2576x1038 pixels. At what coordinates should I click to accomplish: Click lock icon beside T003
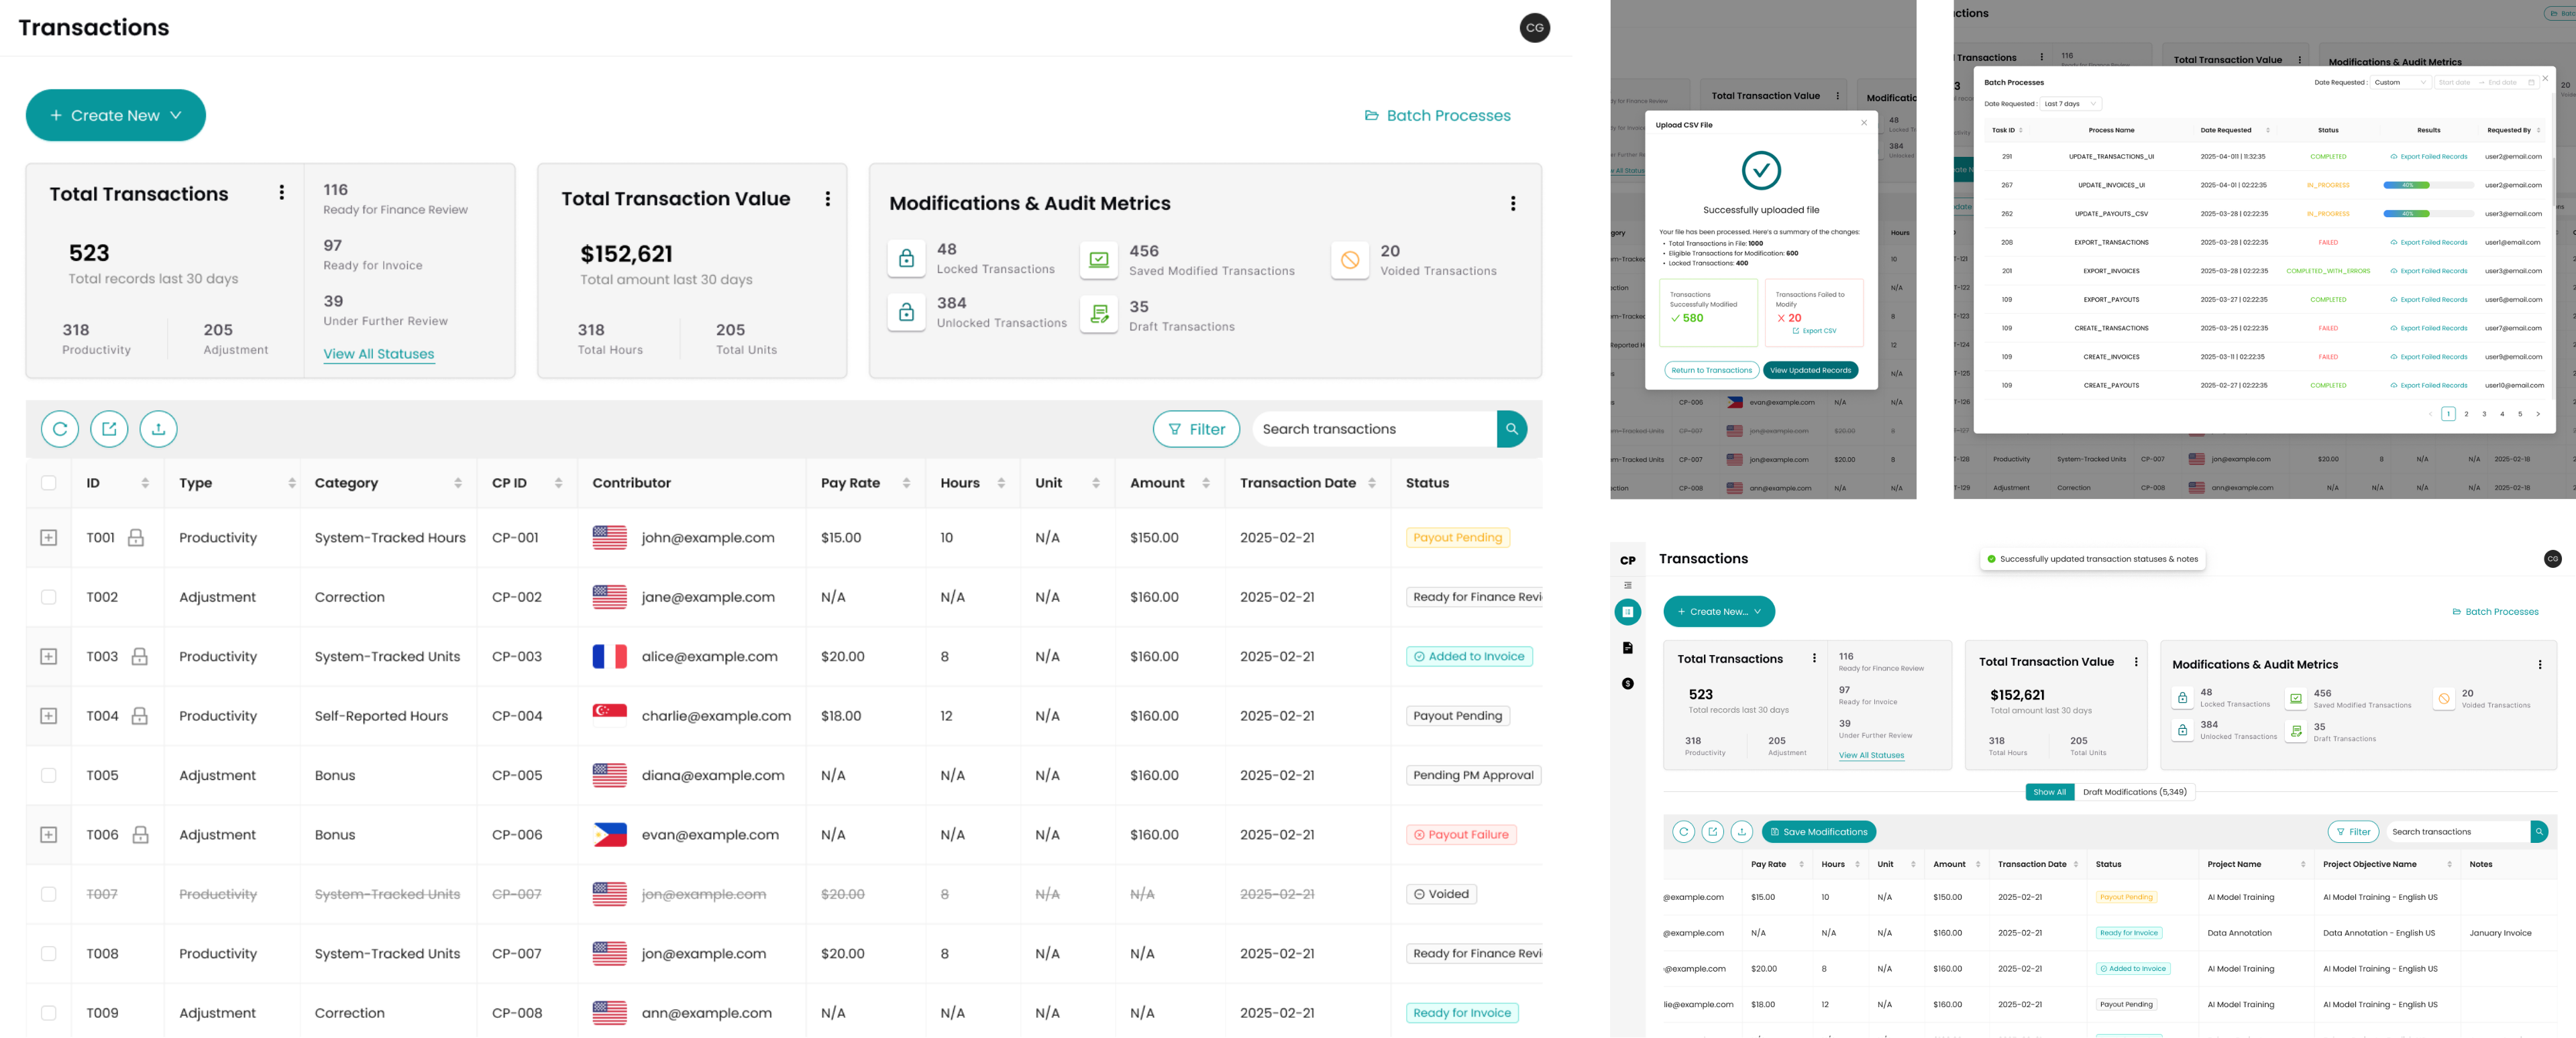pyautogui.click(x=140, y=657)
